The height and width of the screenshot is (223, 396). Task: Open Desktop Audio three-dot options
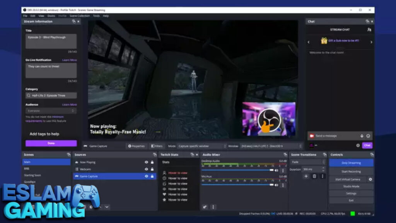tap(283, 171)
